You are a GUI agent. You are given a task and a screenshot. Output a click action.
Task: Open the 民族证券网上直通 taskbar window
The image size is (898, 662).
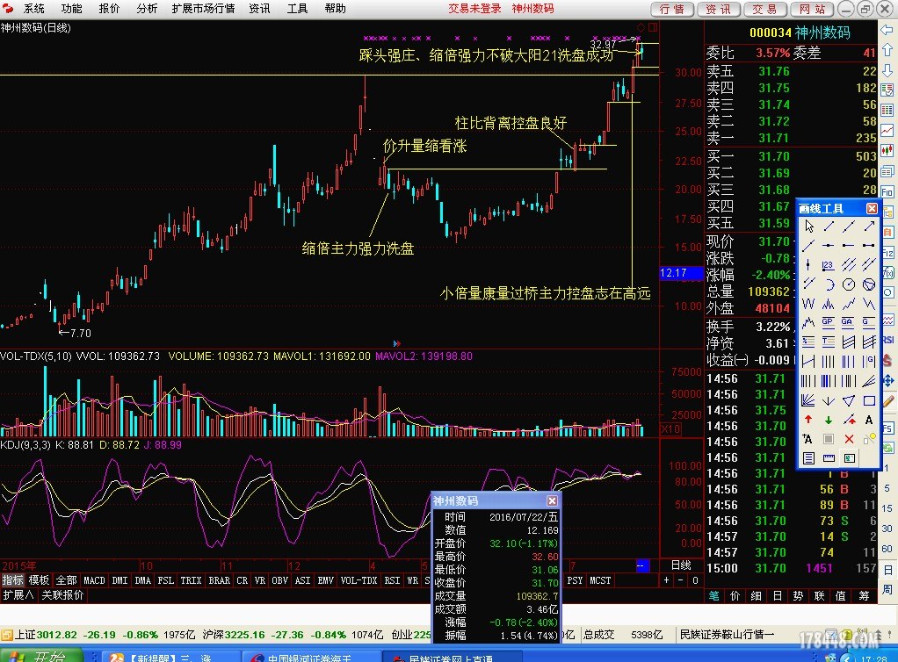[x=451, y=656]
